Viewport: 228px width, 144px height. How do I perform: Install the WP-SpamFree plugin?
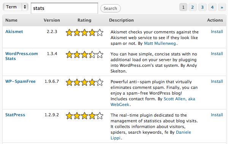(x=217, y=81)
